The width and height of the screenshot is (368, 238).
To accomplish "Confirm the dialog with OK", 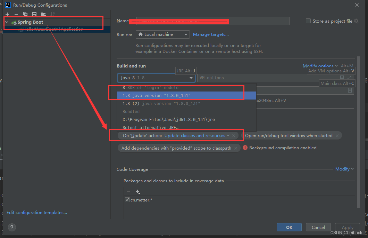I will tap(289, 228).
